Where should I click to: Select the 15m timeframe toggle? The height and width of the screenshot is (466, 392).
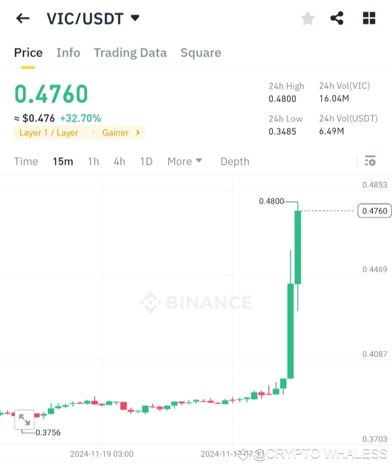click(x=63, y=161)
